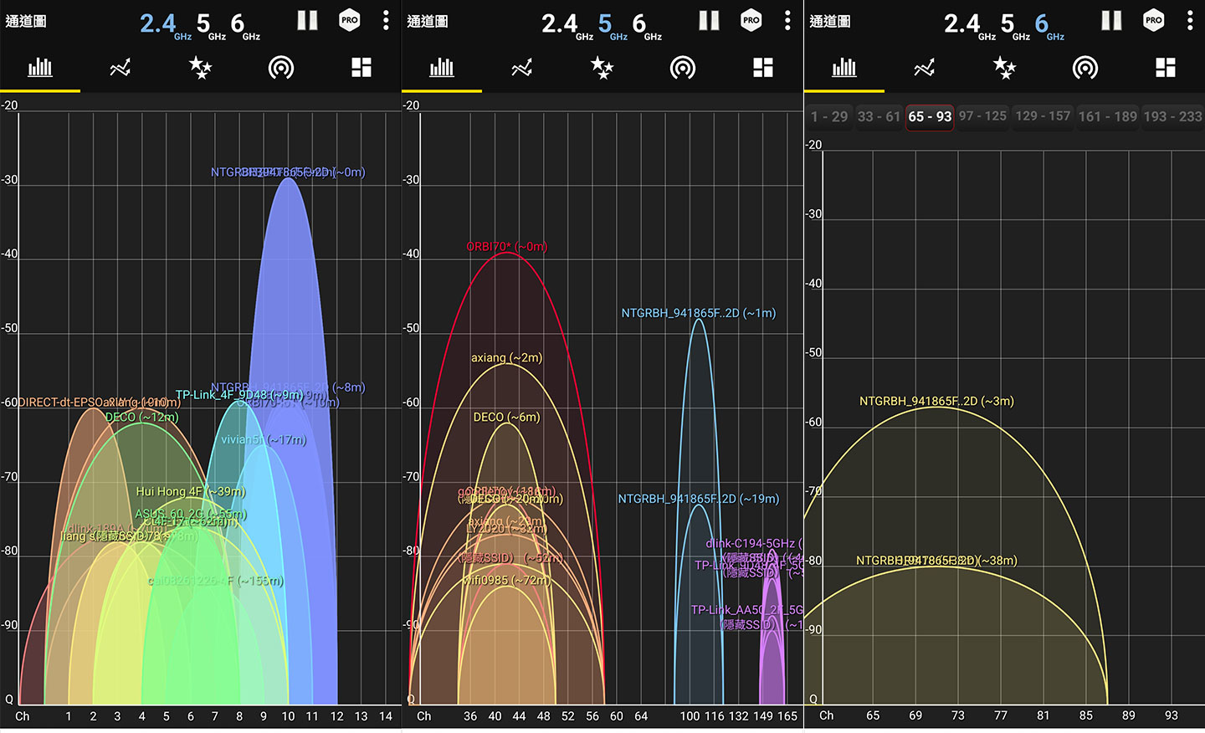1205x733 pixels.
Task: Open the channel rating stars tab on the 6 GHz screen
Action: (1004, 68)
